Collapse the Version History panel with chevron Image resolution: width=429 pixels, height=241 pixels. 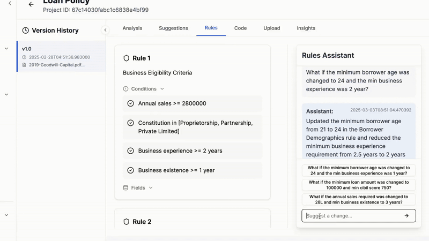tap(106, 31)
